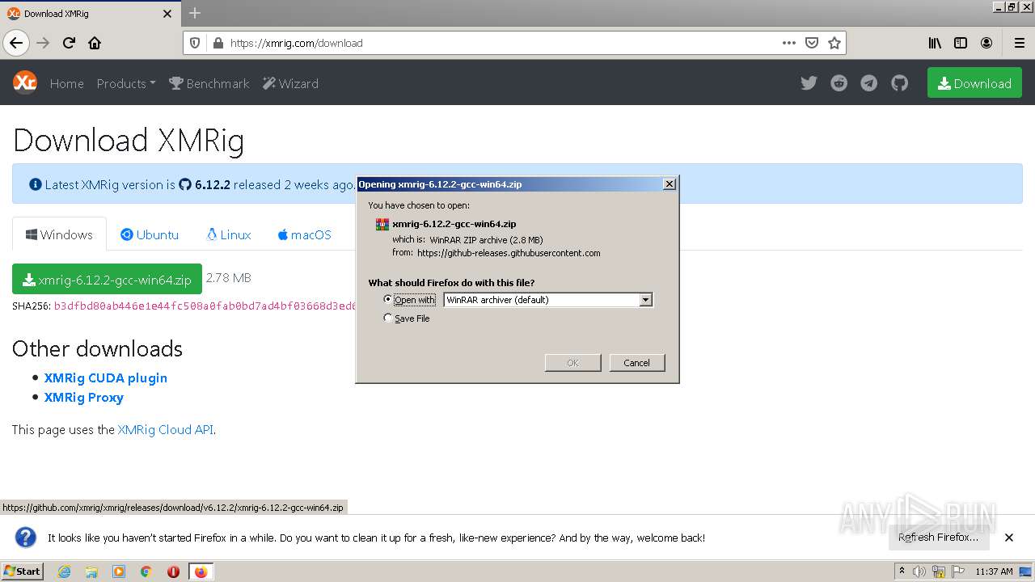Viewport: 1035px width, 582px height.
Task: Click the network tray icon
Action: pos(939,571)
